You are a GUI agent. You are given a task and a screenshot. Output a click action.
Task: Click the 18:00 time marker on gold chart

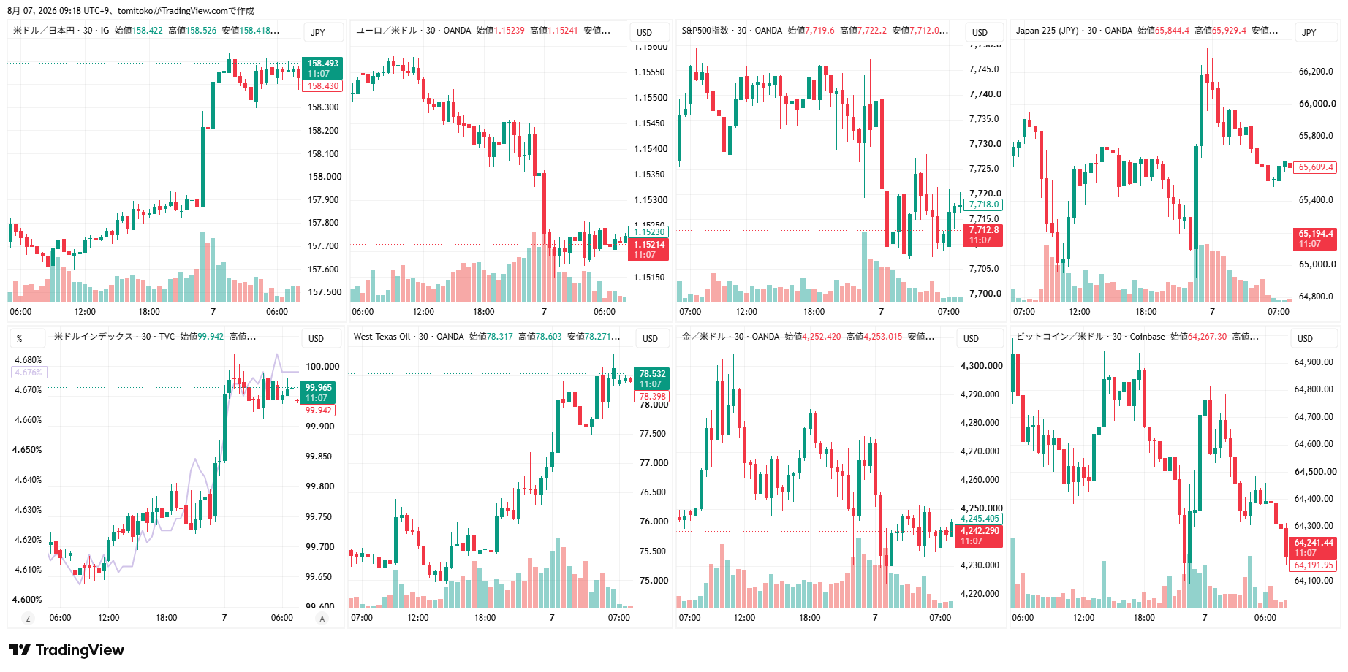click(x=809, y=618)
